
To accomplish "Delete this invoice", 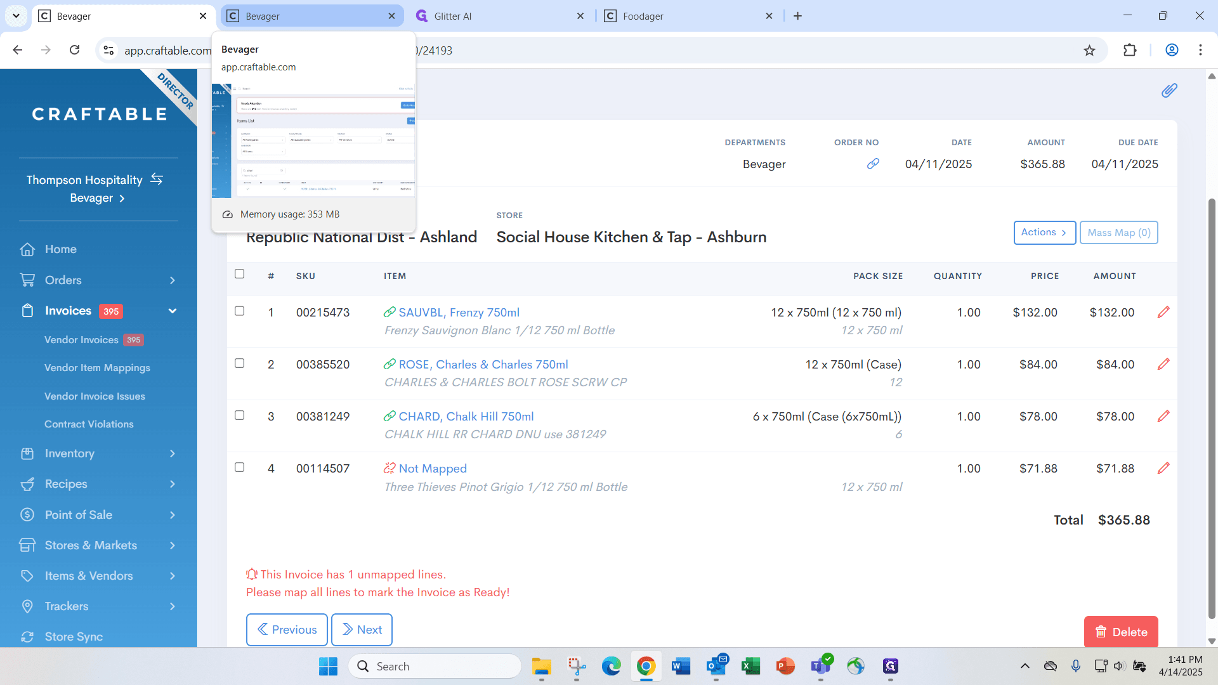I will (1121, 632).
